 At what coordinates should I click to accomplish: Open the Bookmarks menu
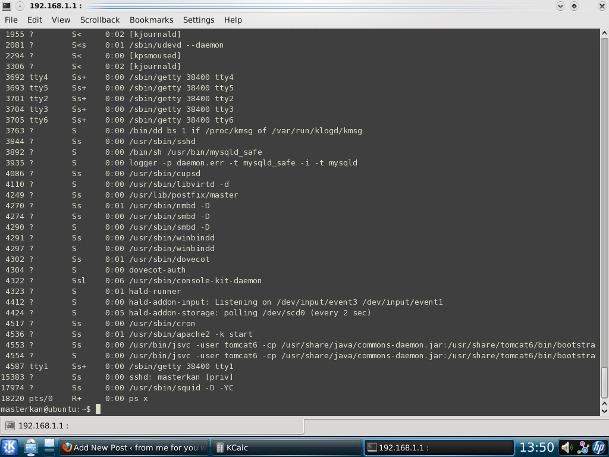pyautogui.click(x=152, y=20)
